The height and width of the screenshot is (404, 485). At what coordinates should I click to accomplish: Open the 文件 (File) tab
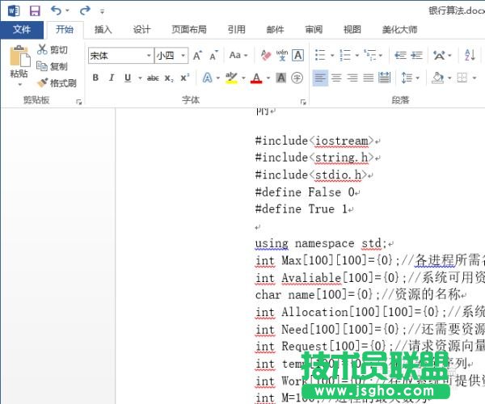point(22,30)
